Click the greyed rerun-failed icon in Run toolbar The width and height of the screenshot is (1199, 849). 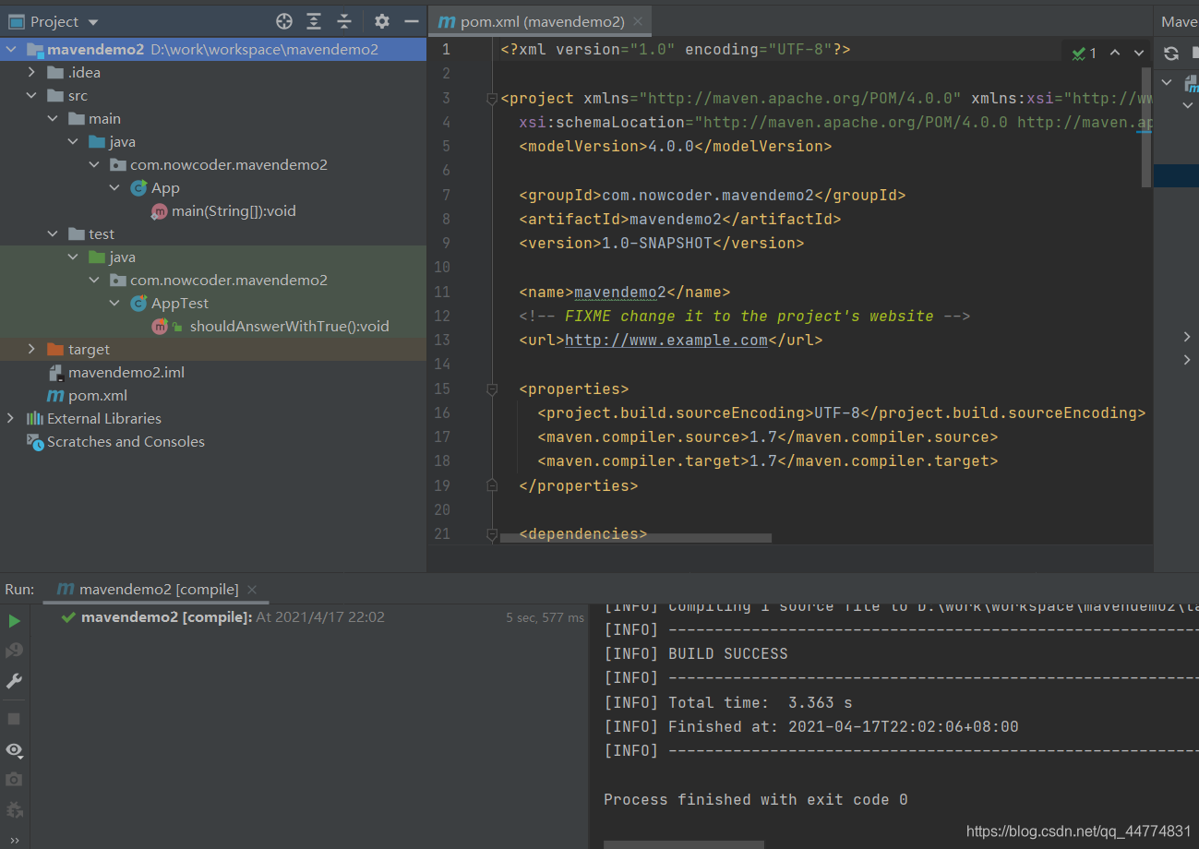pos(14,652)
